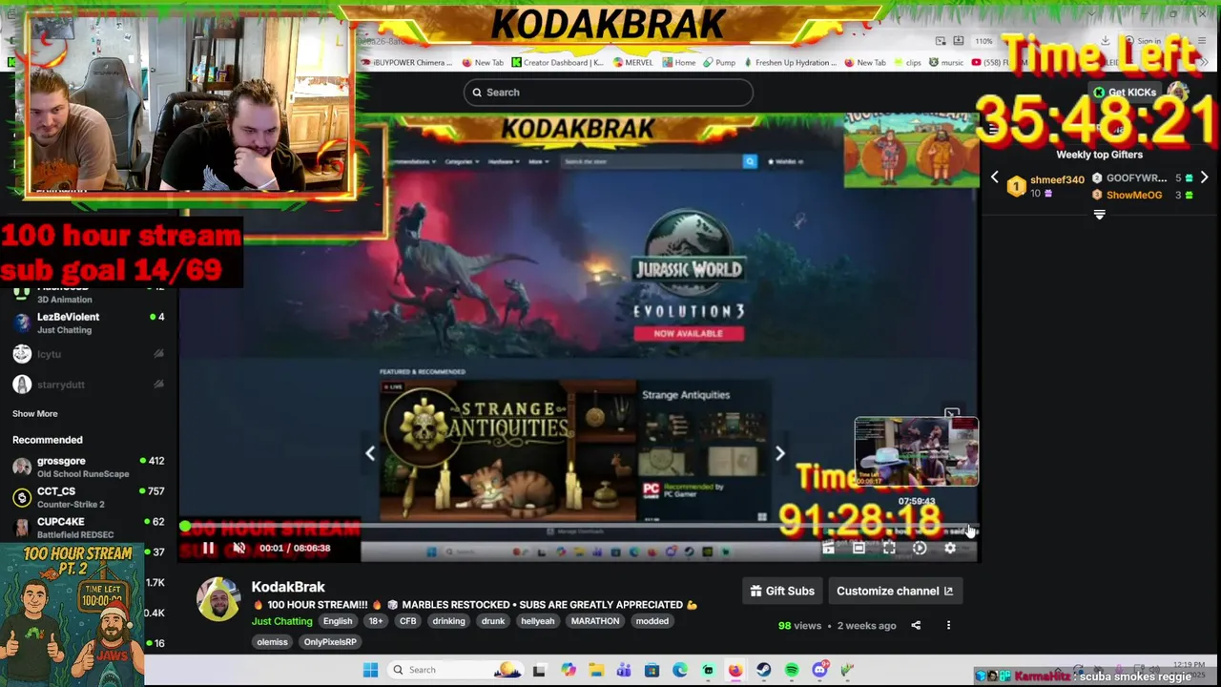Select the English tag
The height and width of the screenshot is (687, 1221).
tap(338, 621)
